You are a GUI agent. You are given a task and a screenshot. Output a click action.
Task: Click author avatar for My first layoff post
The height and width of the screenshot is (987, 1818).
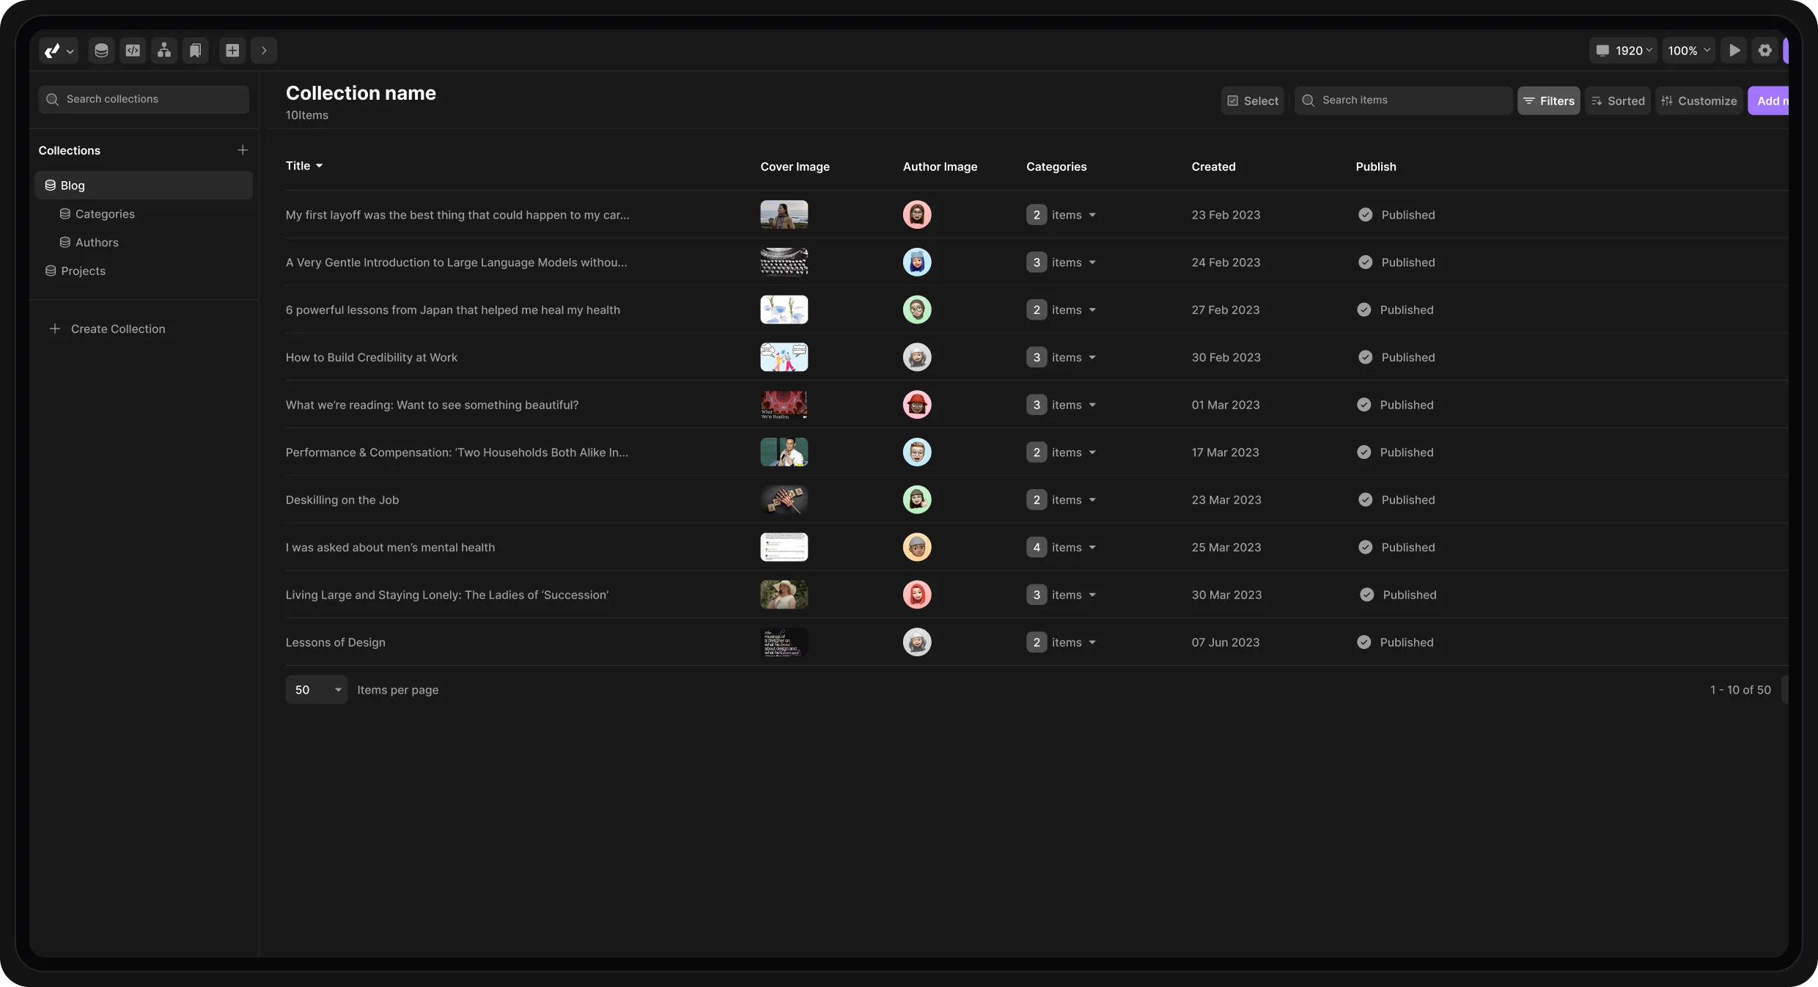pos(917,215)
